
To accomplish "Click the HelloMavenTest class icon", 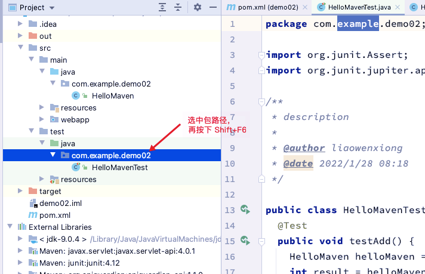I will click(76, 167).
